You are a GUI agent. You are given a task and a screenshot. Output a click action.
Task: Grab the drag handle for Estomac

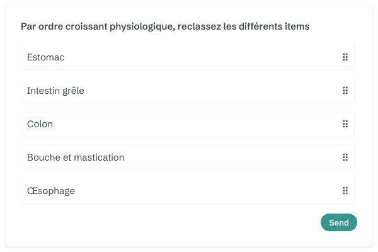[345, 57]
